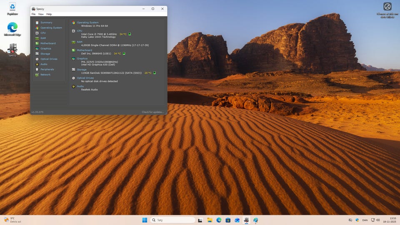
Task: Select the RAM icon in left panel
Action: point(37,38)
